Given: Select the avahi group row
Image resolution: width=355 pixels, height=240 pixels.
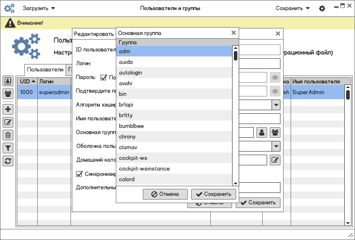Looking at the screenshot, I should click(x=174, y=83).
